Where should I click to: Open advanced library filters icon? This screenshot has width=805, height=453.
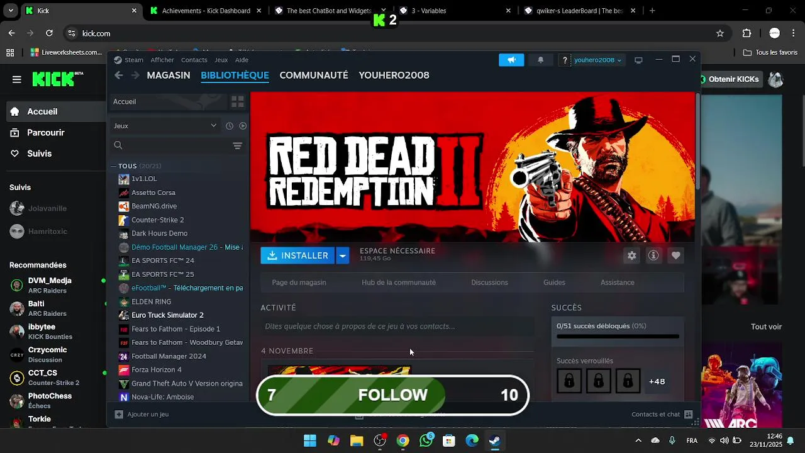pyautogui.click(x=237, y=145)
